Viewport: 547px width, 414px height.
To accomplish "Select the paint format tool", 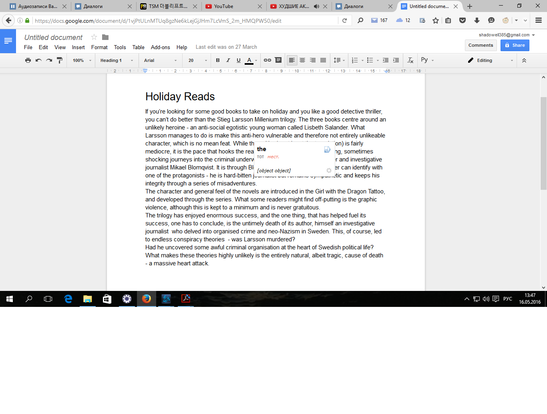I will coord(60,60).
